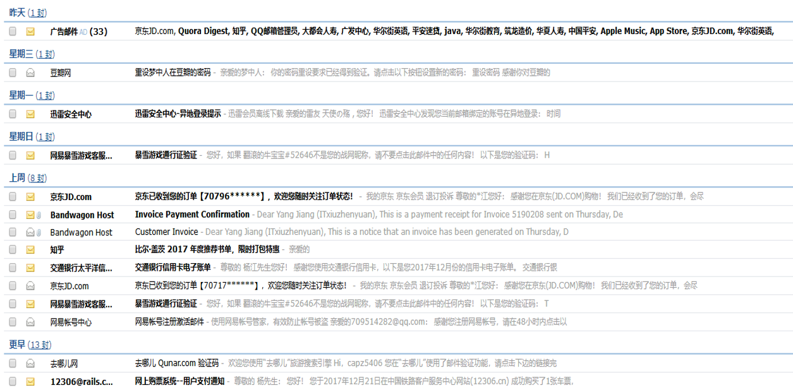
Task: Open the (1 封) link of 星期日 group
Action: (45, 137)
